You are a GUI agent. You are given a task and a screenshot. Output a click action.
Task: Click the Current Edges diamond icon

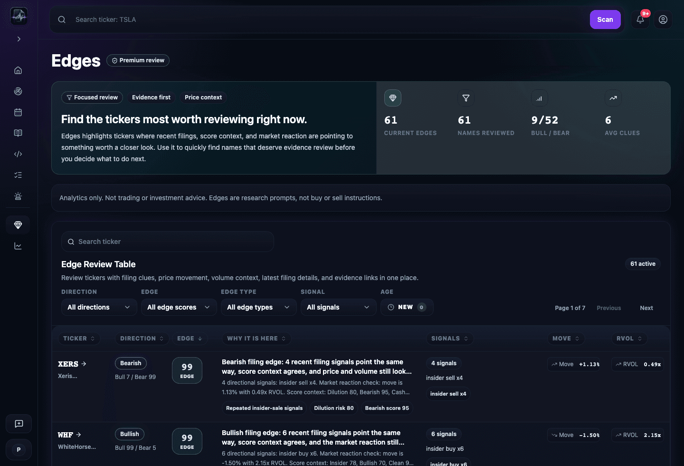click(393, 98)
